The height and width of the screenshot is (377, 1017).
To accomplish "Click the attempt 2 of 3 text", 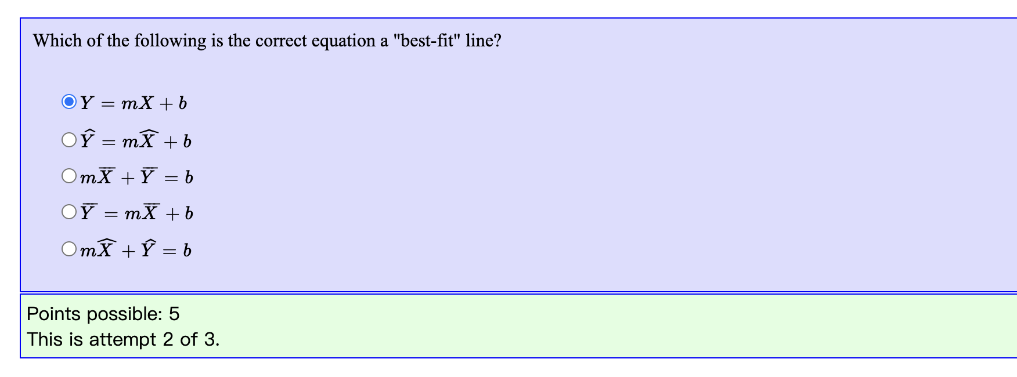I will [124, 339].
